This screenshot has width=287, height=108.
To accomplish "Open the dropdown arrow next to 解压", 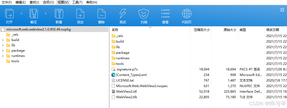I will [46, 13].
